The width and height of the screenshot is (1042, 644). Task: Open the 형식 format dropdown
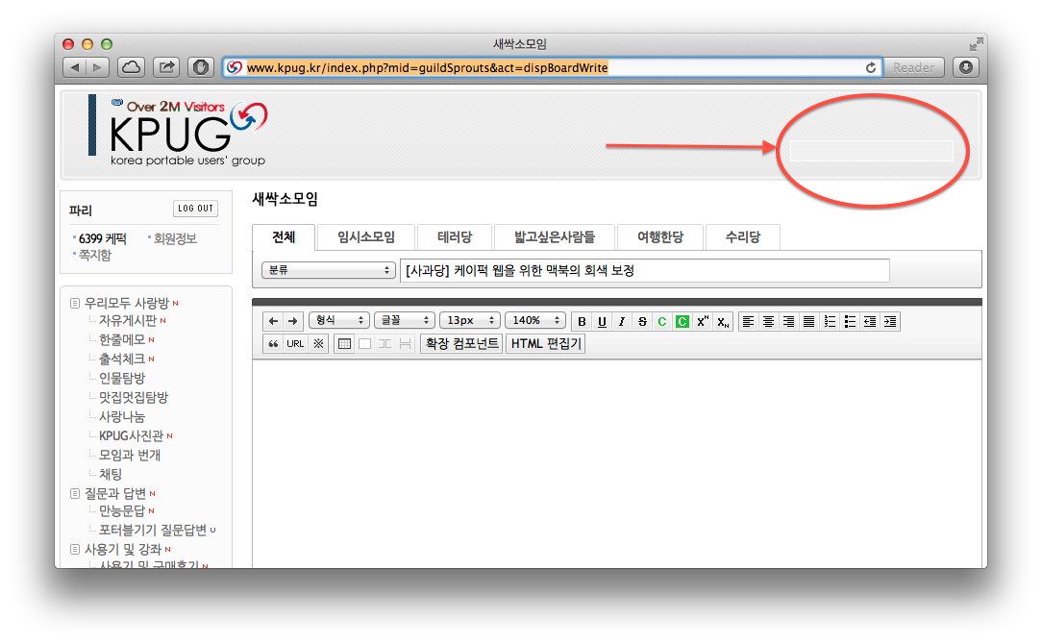339,320
